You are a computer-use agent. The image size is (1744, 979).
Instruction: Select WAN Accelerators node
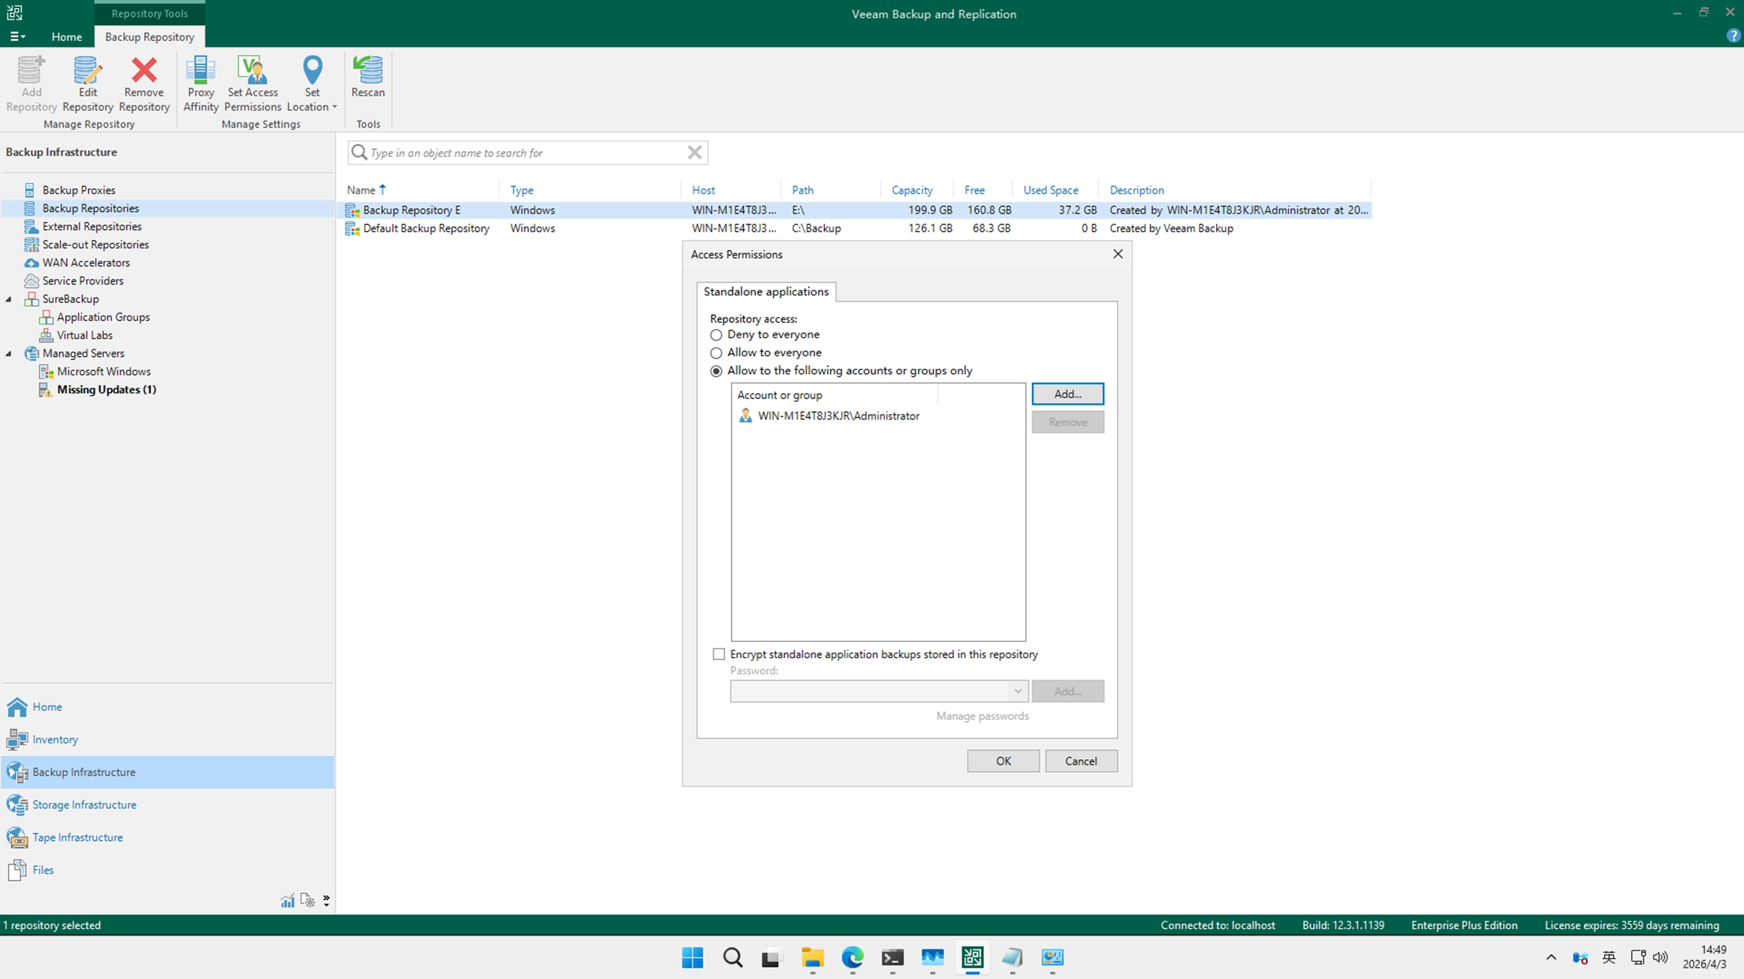tap(86, 263)
